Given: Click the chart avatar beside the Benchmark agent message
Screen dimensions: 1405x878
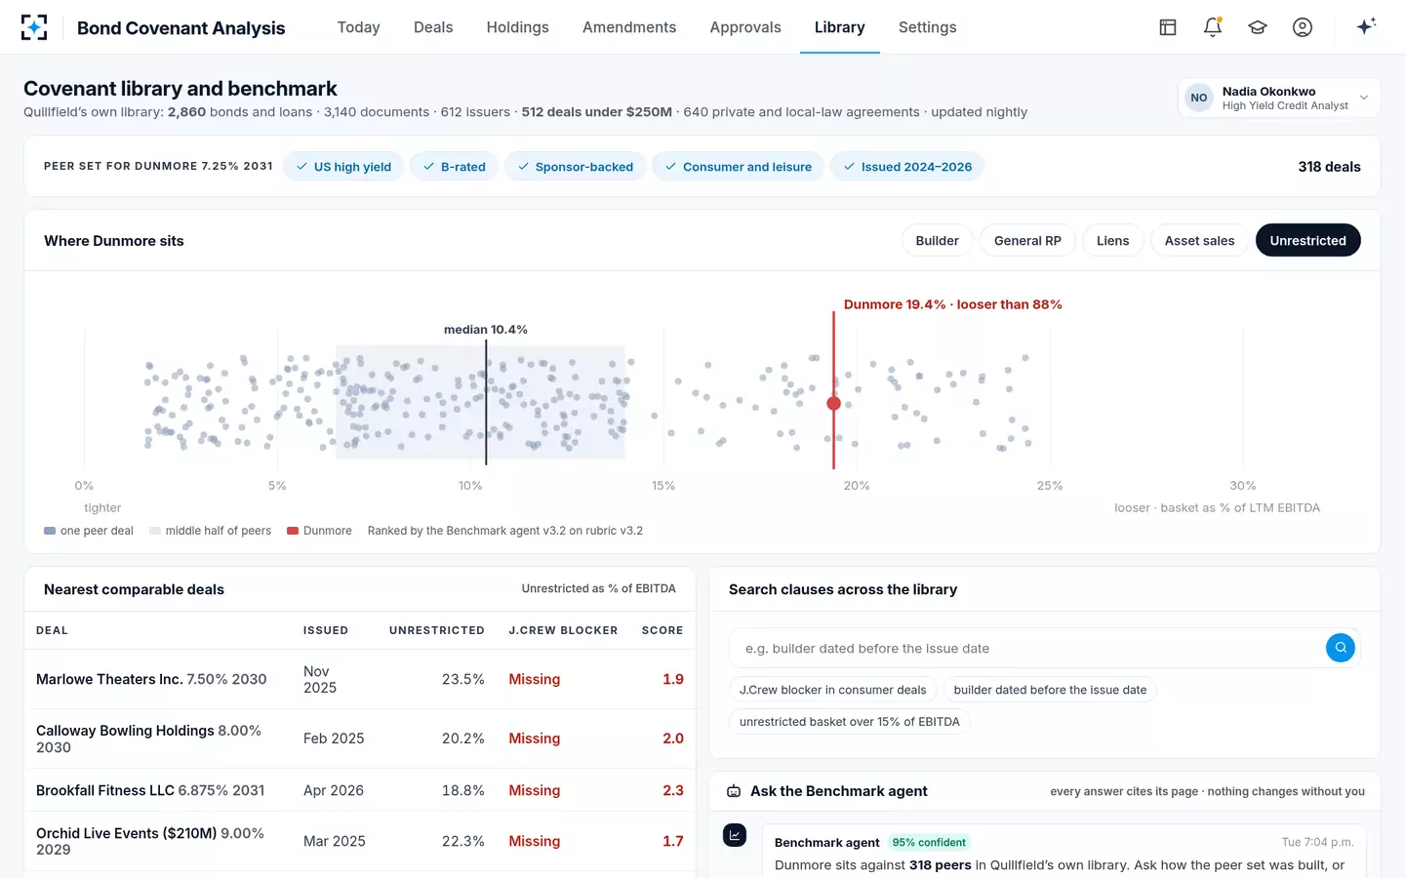Looking at the screenshot, I should pyautogui.click(x=735, y=835).
